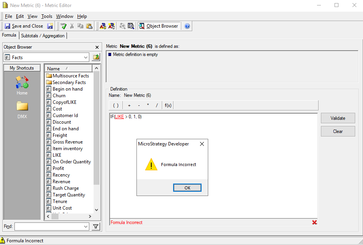Open the Find box dropdown arrow
The width and height of the screenshot is (363, 245).
(86, 226)
